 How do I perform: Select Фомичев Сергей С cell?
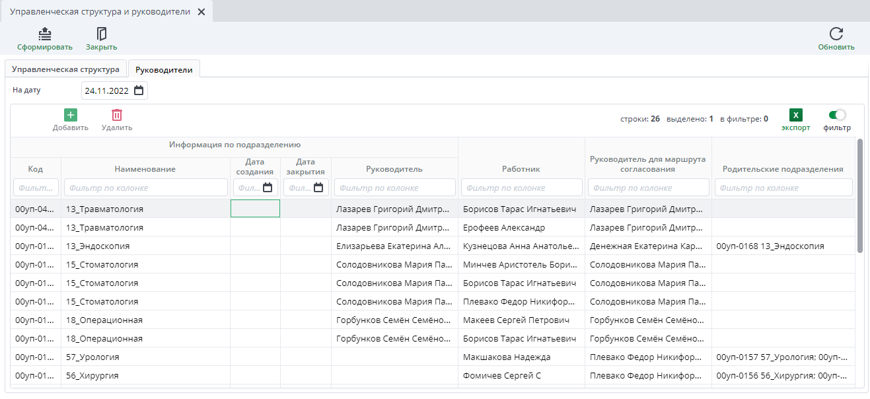tap(521, 375)
